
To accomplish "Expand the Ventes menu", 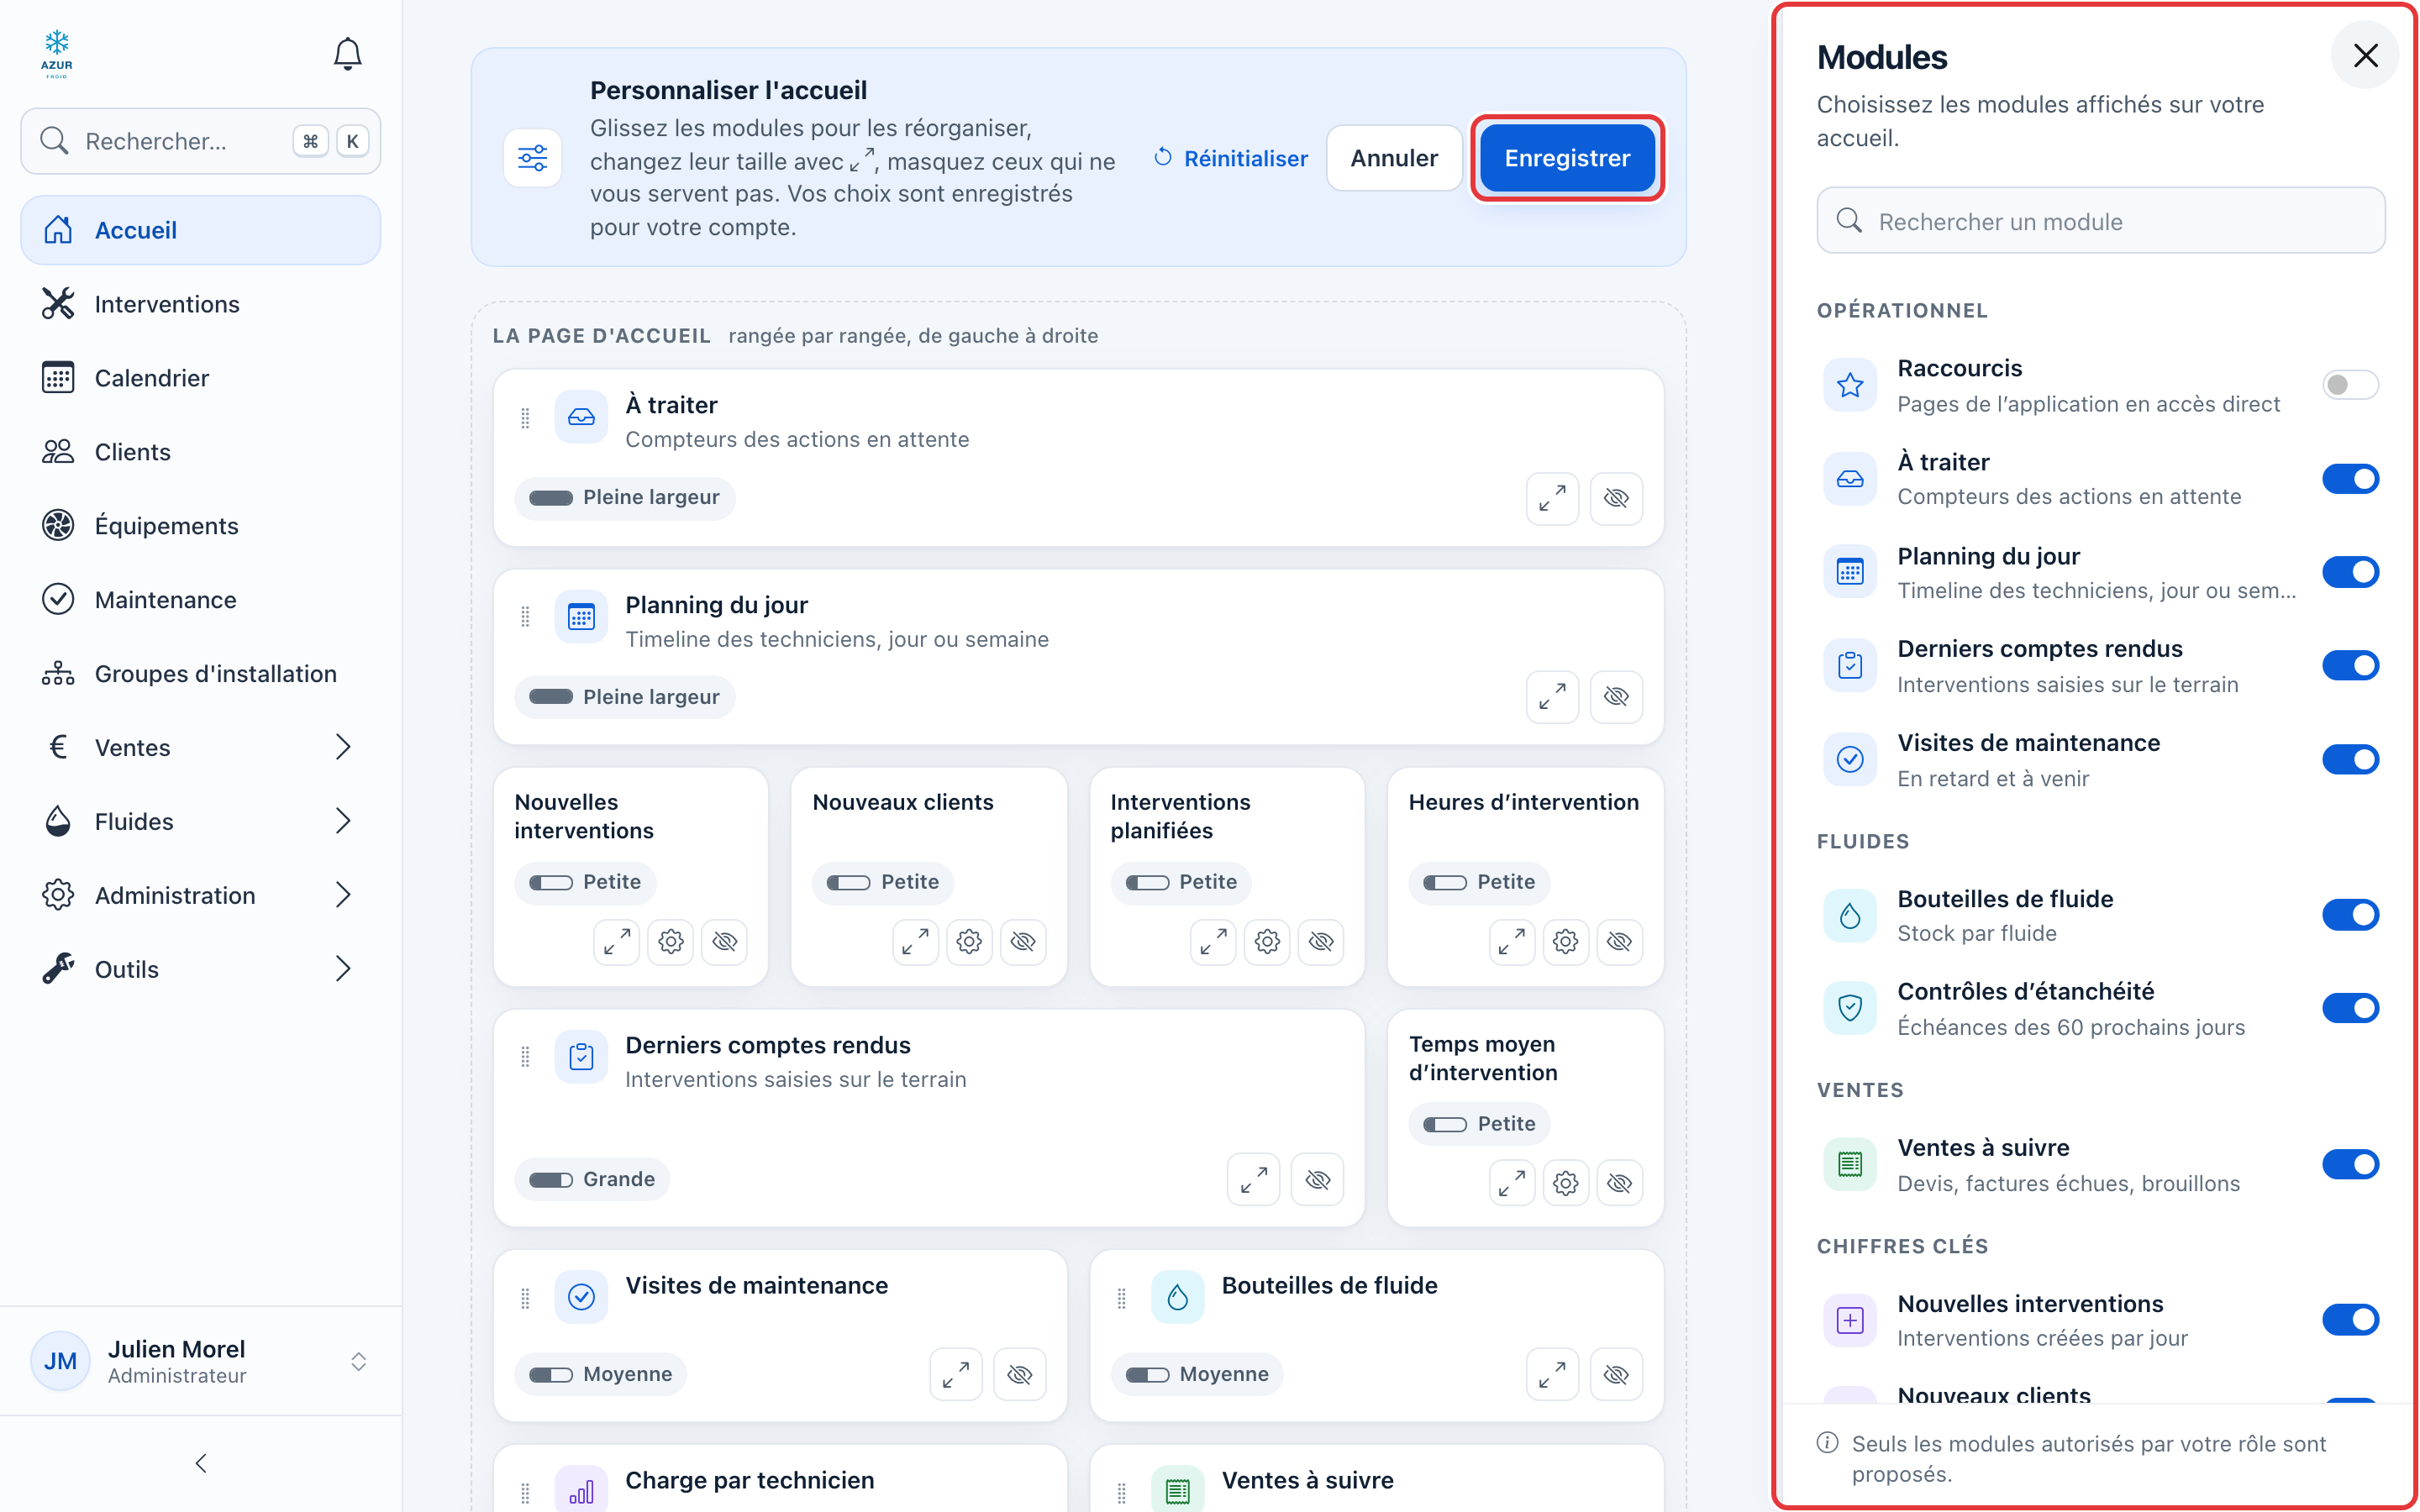I will click(x=200, y=747).
